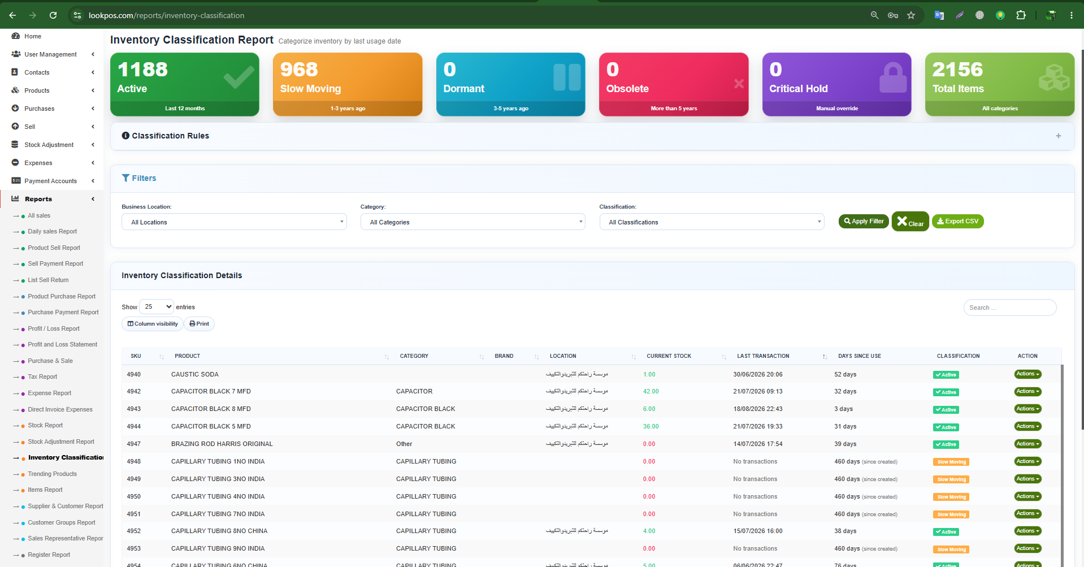Reload the page with the refresh icon
Image resolution: width=1084 pixels, height=567 pixels.
pos(53,15)
